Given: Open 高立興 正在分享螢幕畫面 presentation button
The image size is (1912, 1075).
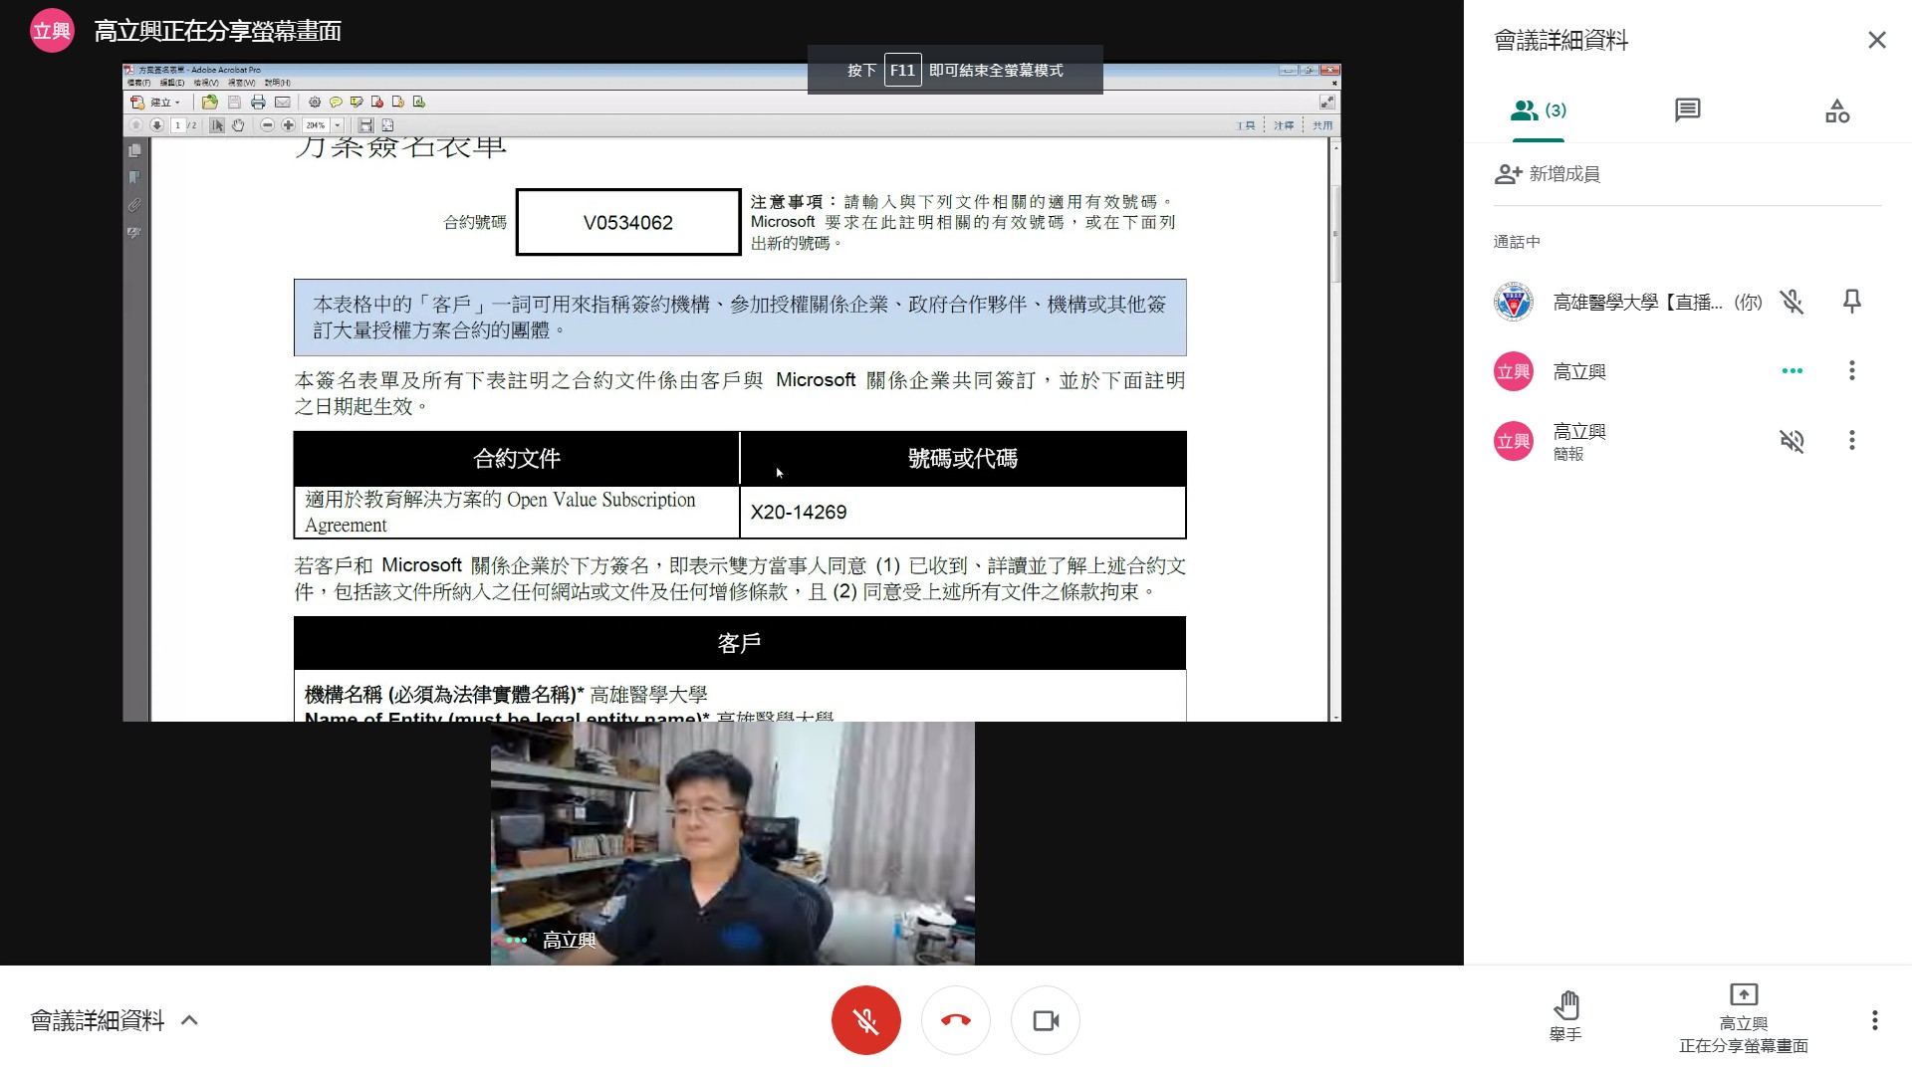Looking at the screenshot, I should (1743, 1018).
